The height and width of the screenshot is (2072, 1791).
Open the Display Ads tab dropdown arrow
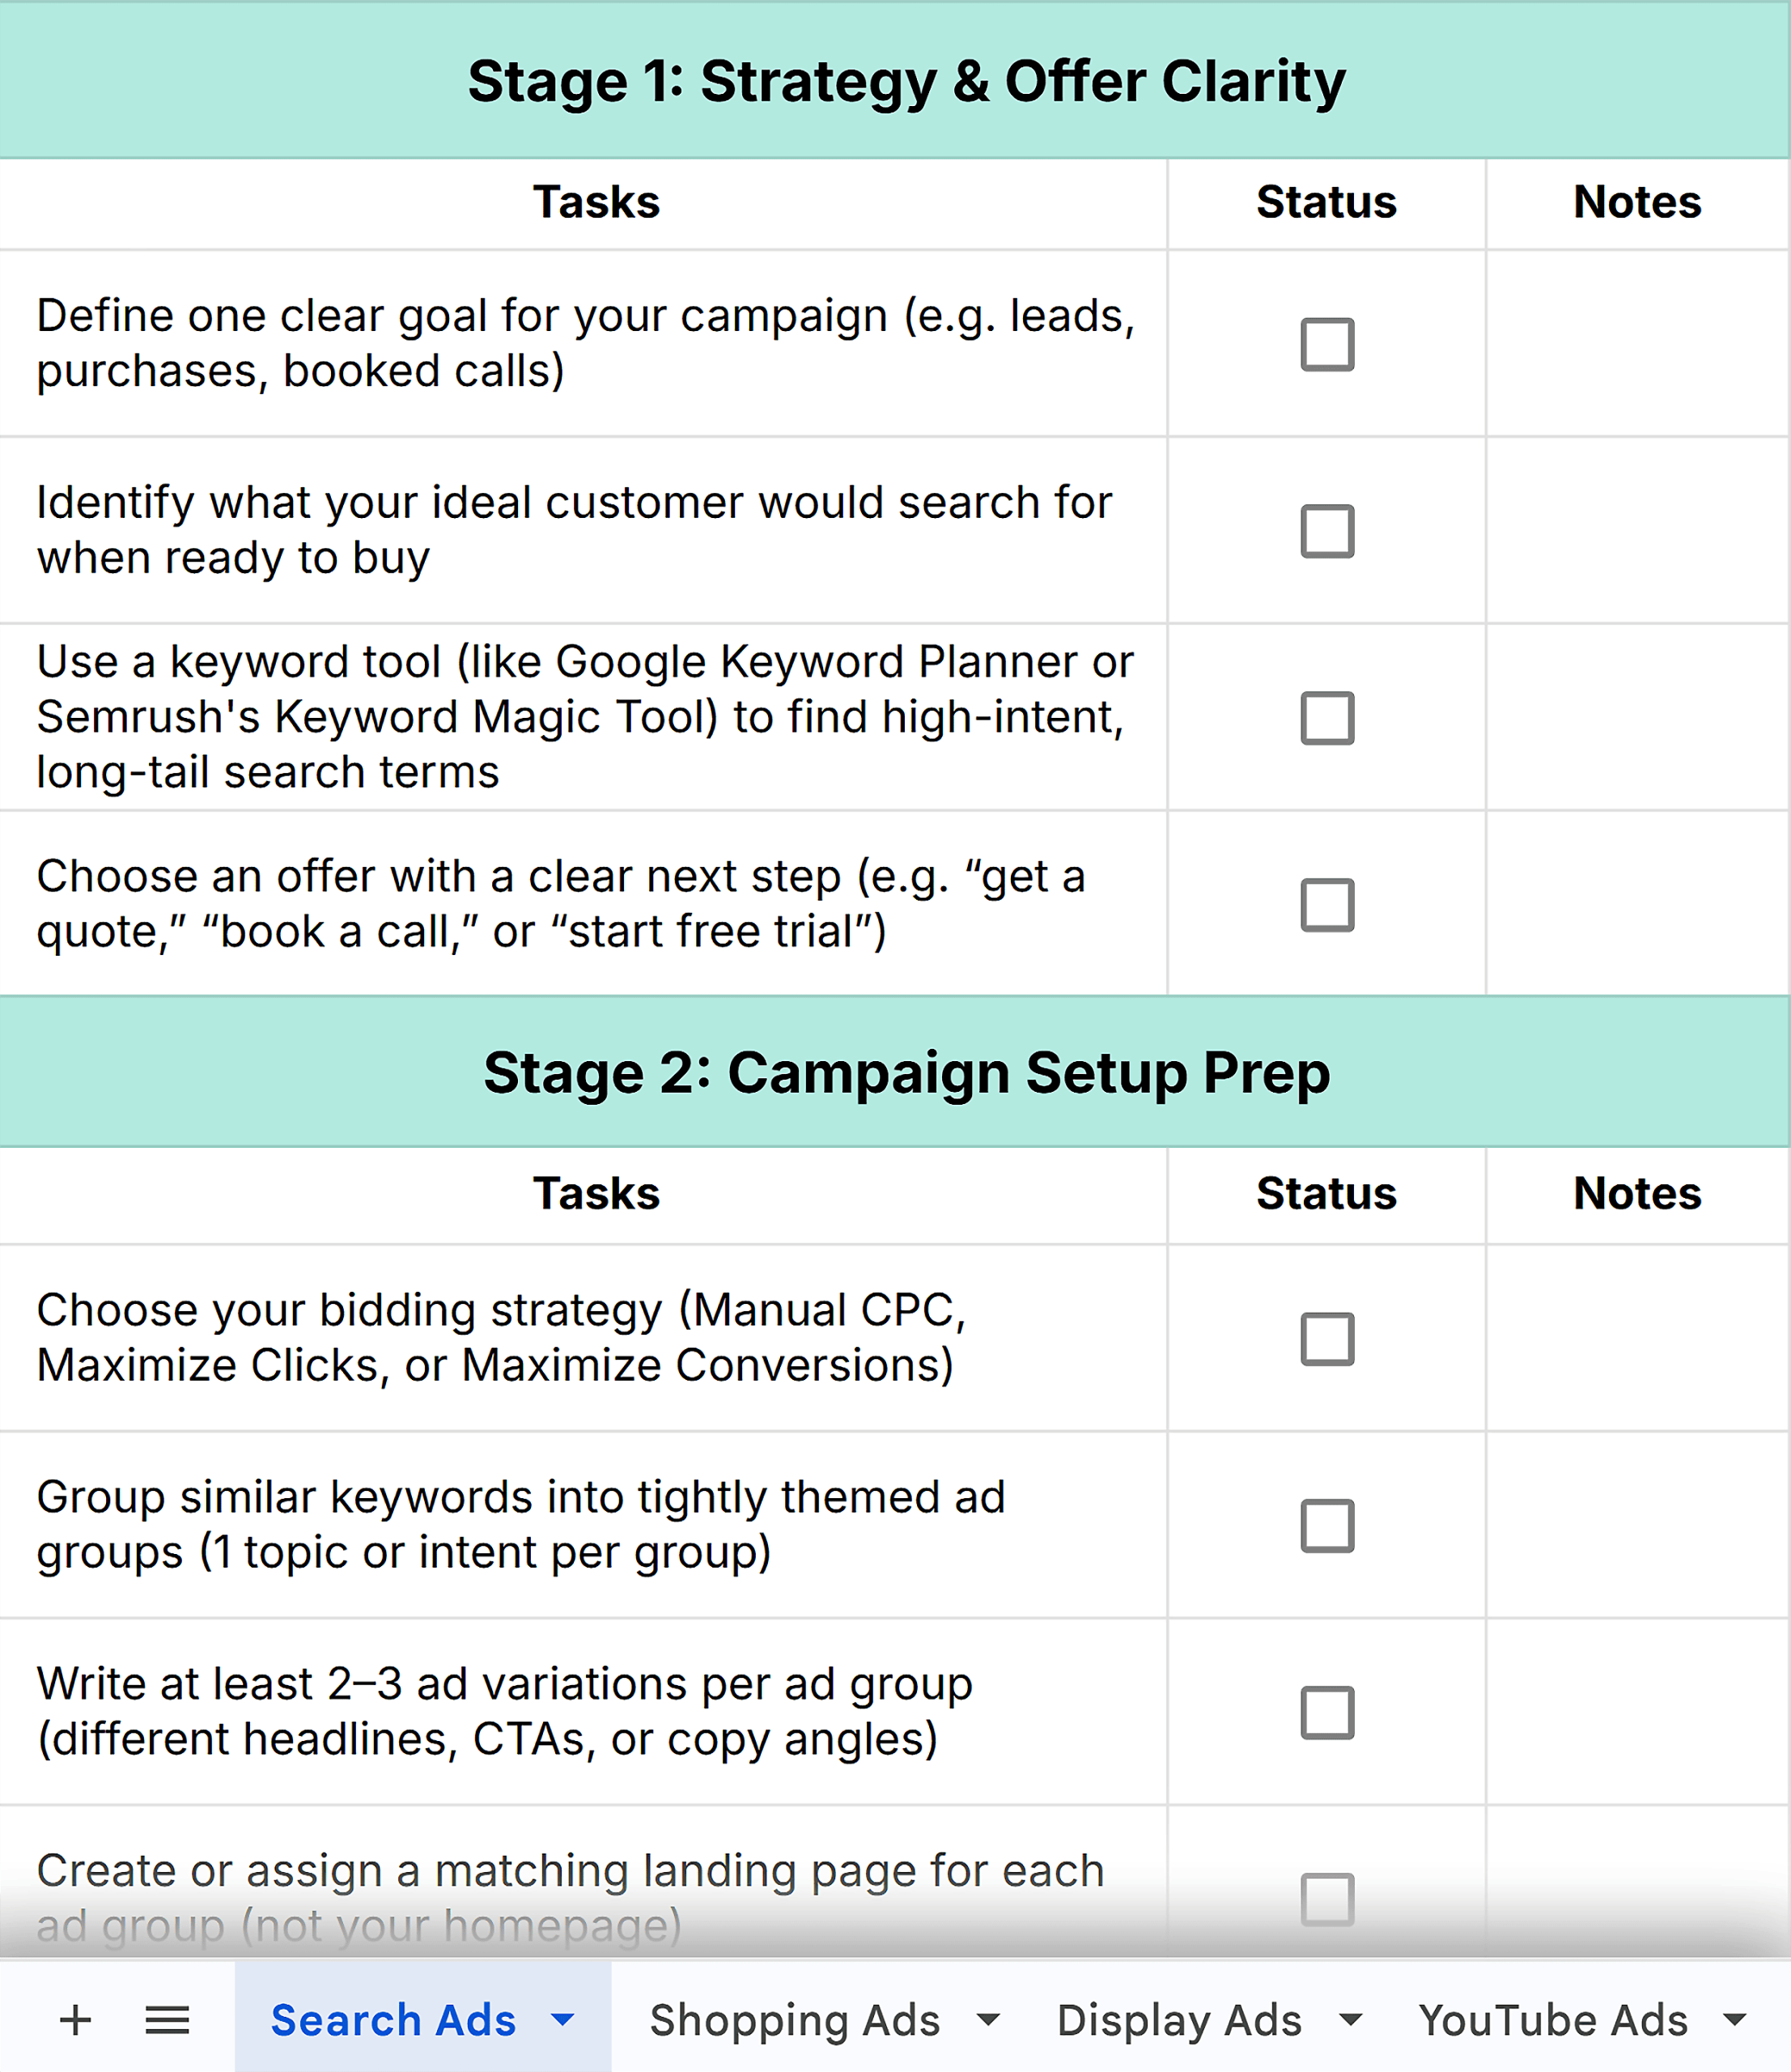click(x=1350, y=2020)
